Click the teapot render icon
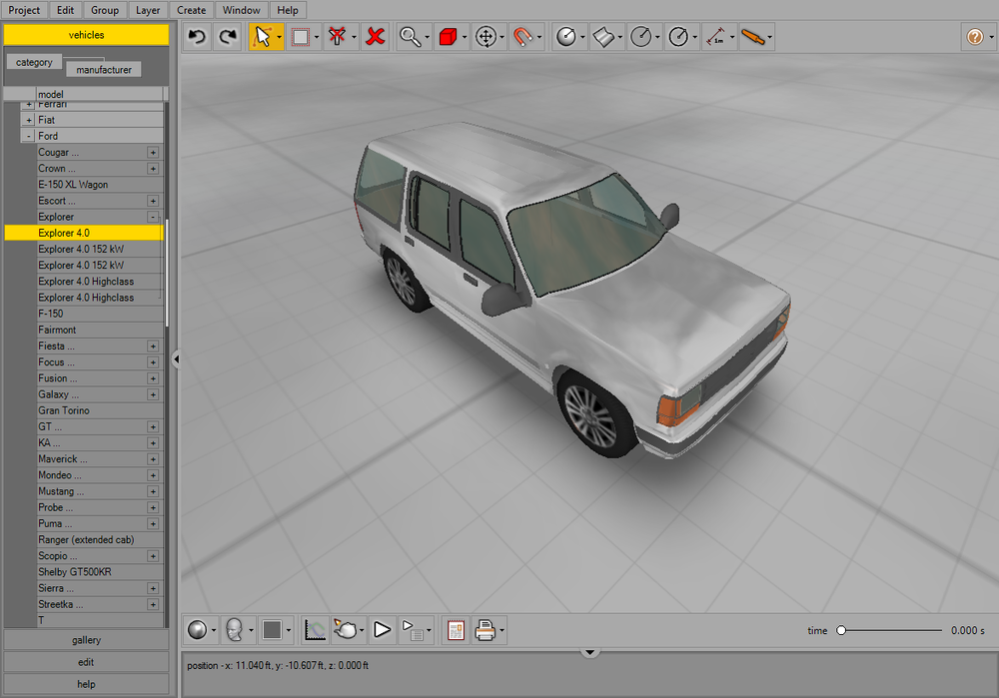 (x=347, y=629)
